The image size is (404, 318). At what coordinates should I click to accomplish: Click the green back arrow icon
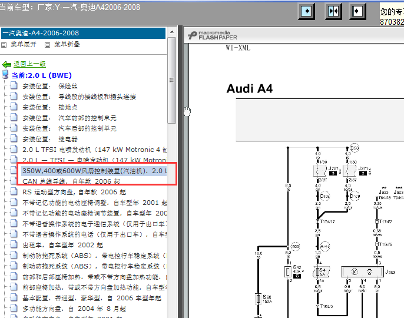point(6,64)
